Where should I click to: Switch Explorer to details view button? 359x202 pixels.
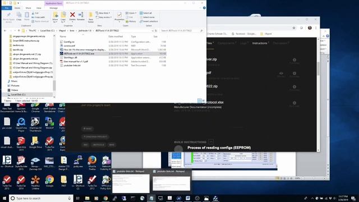tap(200, 100)
